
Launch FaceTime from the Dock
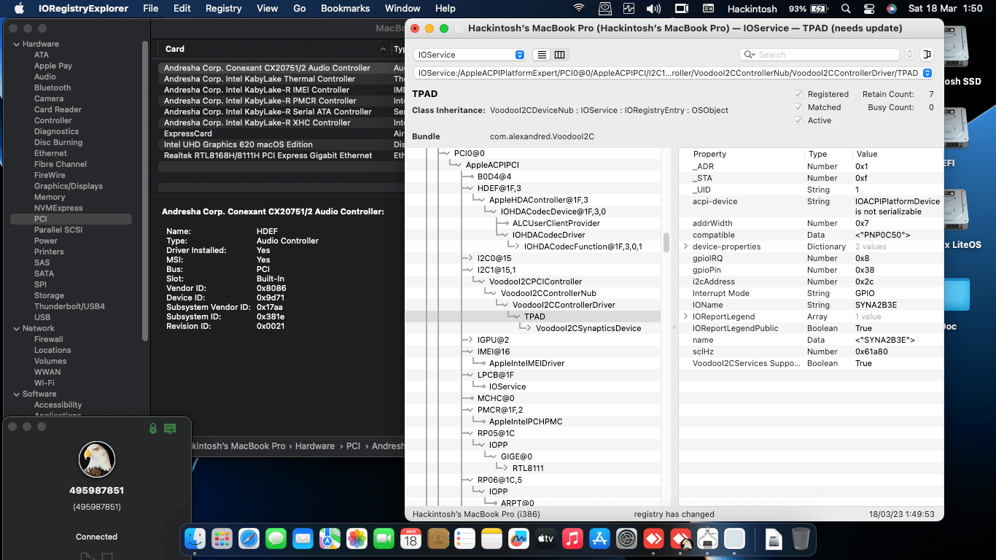384,539
